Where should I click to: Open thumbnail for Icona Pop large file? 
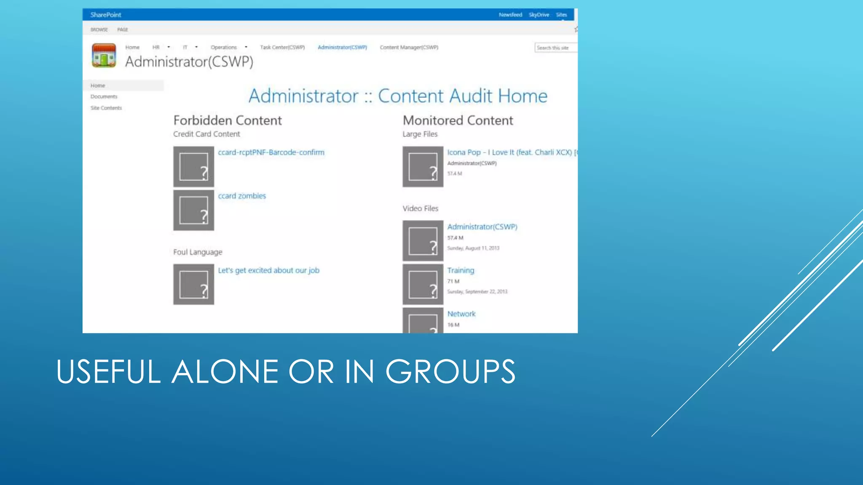coord(423,167)
